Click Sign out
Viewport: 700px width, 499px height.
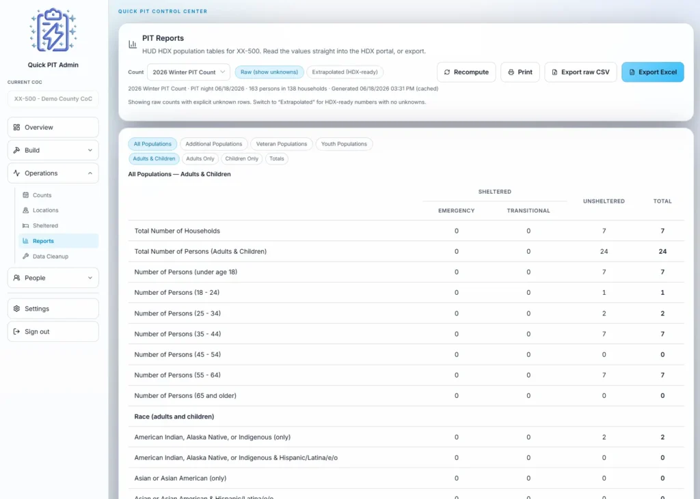pos(53,332)
